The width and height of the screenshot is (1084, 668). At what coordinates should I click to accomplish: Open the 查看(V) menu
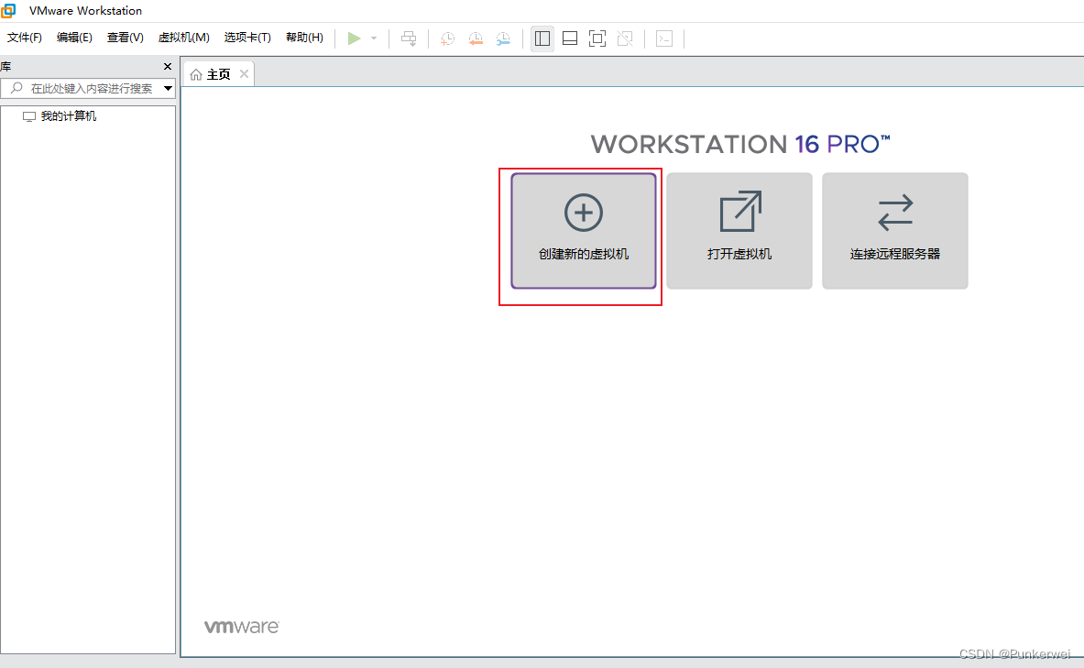(126, 38)
